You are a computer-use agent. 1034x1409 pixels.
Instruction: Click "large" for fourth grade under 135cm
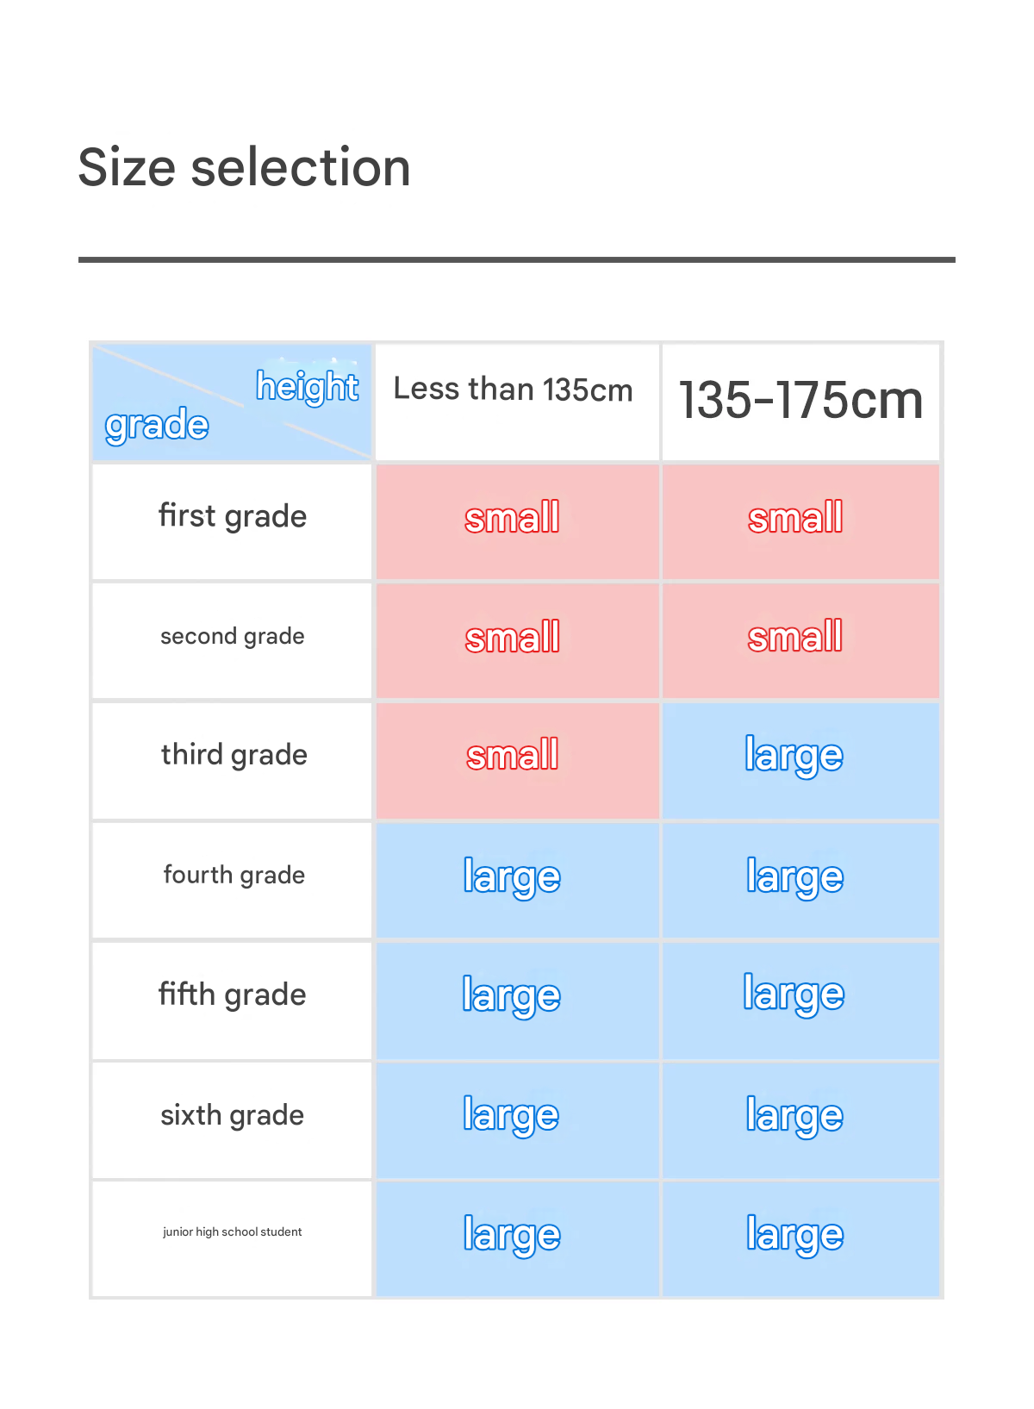pyautogui.click(x=513, y=877)
